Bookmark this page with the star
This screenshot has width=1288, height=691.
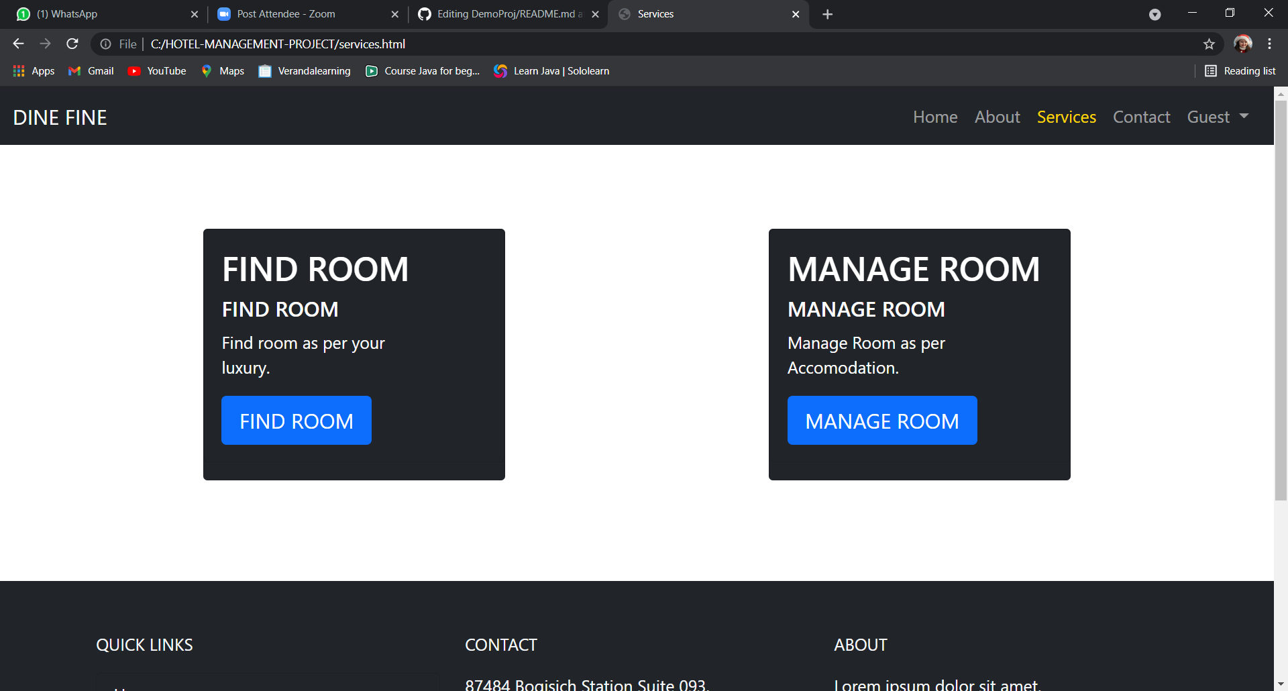click(x=1210, y=44)
